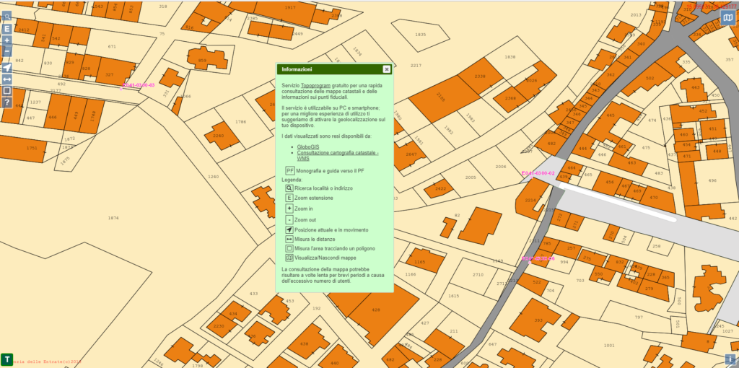Click the pink fiducial point label ending in -02
This screenshot has height=368, width=739.
tap(538, 173)
